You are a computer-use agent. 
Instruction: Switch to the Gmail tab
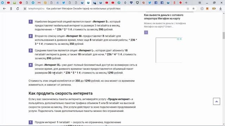click(39, 2)
